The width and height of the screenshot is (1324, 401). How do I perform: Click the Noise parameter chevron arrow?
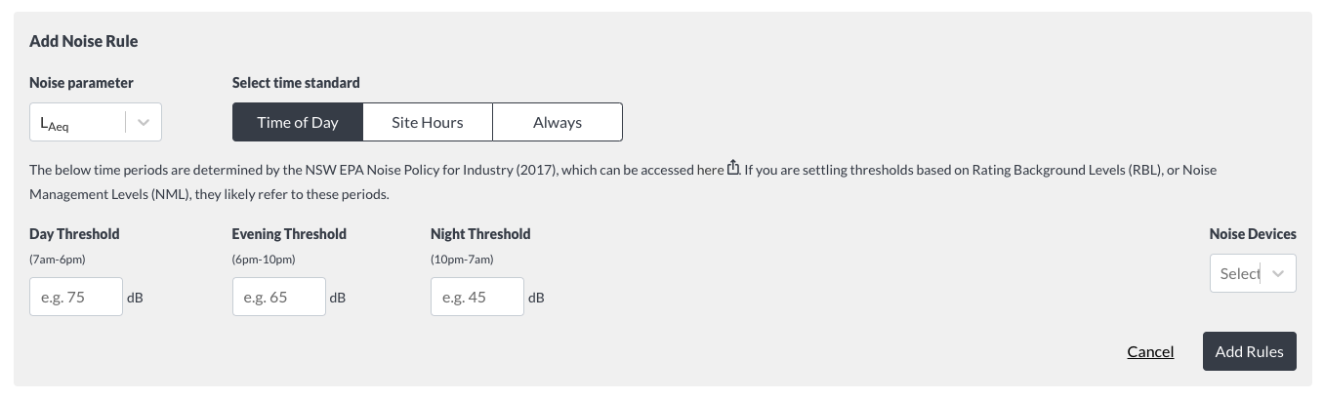point(144,122)
